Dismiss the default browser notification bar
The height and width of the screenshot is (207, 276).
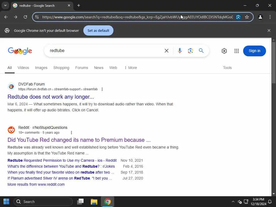[269, 30]
